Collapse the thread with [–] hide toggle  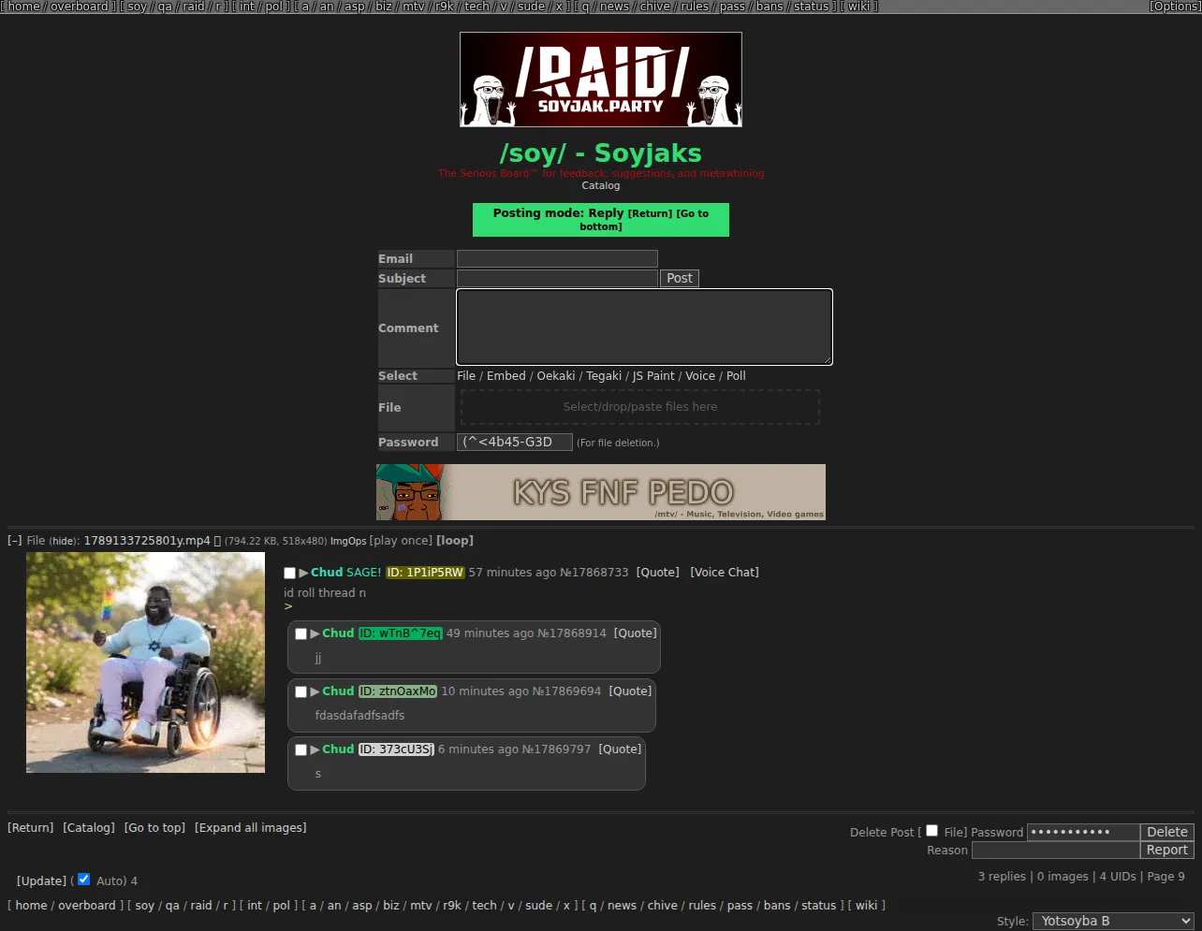click(15, 541)
